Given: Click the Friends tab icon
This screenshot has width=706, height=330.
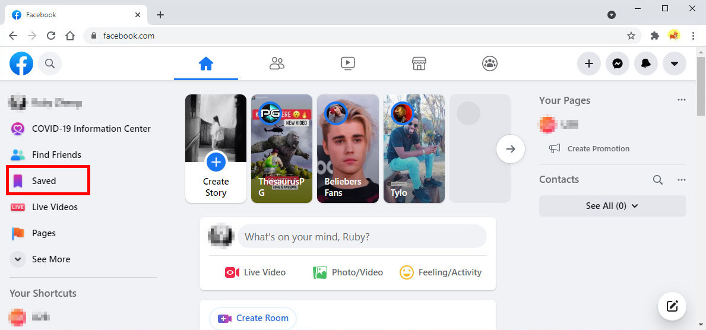Looking at the screenshot, I should [x=277, y=64].
